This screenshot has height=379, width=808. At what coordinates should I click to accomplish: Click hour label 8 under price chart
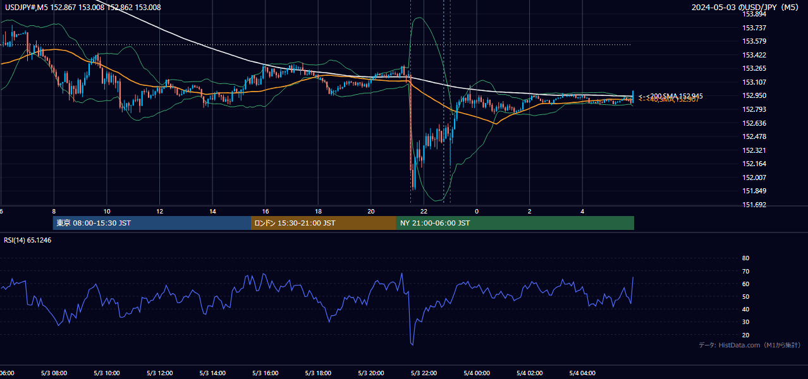54,211
